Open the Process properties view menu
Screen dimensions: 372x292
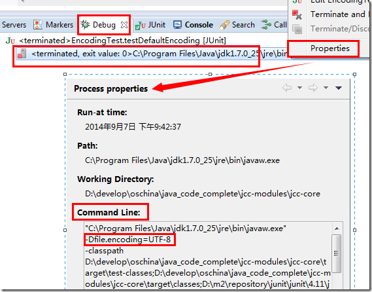click(x=339, y=88)
